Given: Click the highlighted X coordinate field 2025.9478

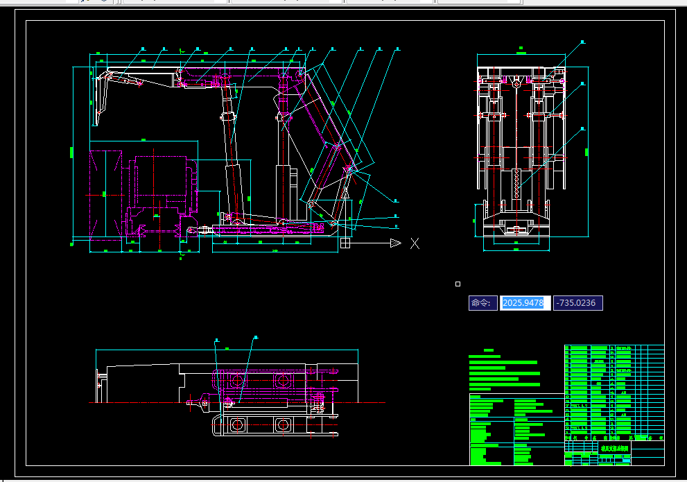Looking at the screenshot, I should coord(525,303).
